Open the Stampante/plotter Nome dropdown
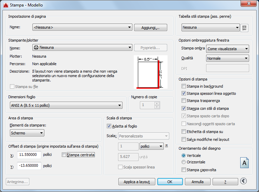 (x=82, y=47)
